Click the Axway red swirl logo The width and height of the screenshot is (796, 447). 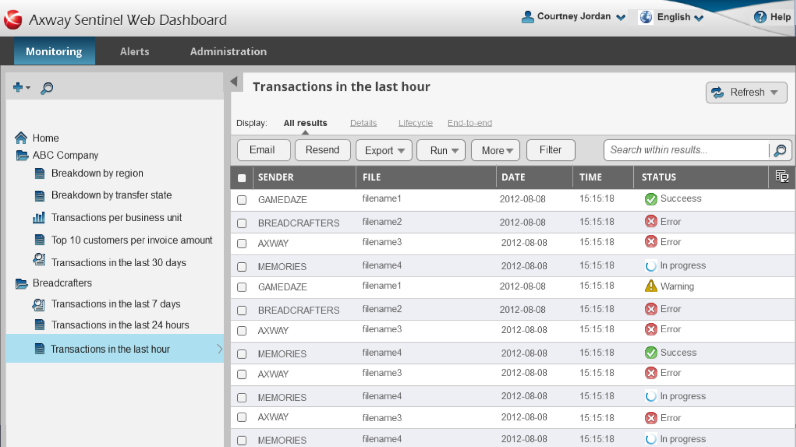click(13, 19)
